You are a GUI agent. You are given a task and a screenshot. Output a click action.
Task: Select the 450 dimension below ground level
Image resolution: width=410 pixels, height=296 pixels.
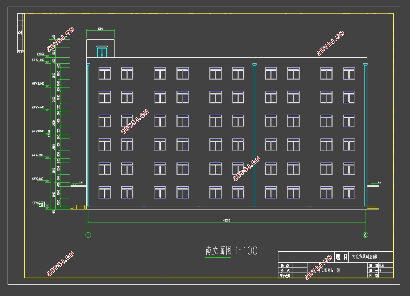[54, 212]
